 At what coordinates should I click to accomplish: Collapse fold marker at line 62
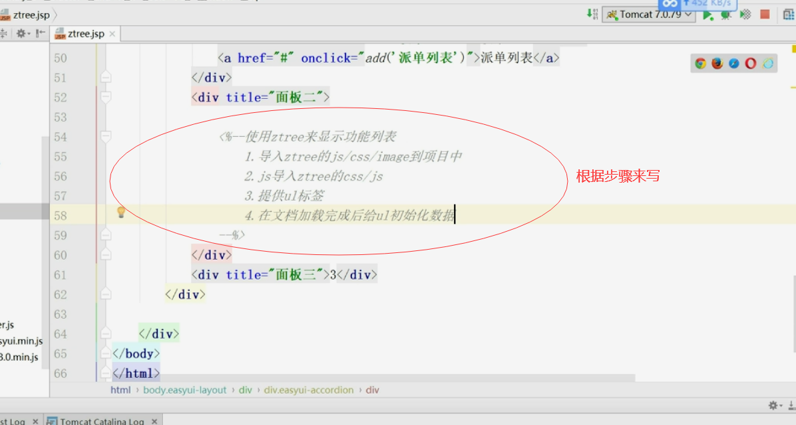(106, 294)
